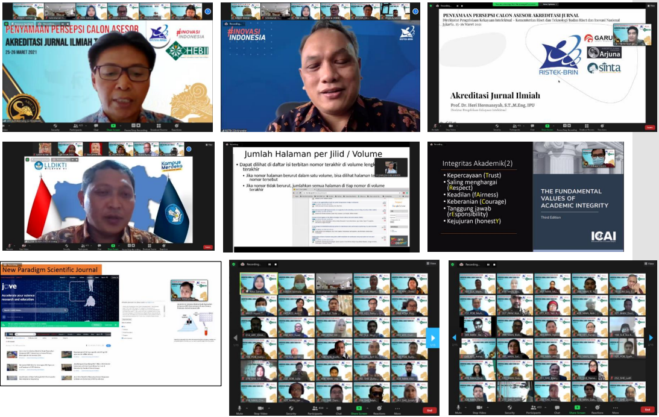Open Breakout Rooms in Akreditasi Jurnal Ilmiah window
Viewport: 659px width, 417px height.
point(587,127)
